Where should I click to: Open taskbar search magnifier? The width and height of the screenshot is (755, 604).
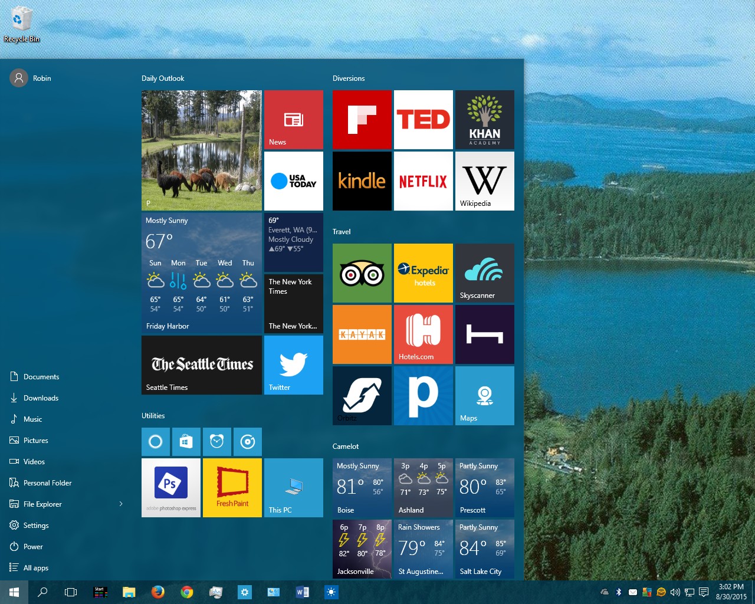[x=42, y=592]
